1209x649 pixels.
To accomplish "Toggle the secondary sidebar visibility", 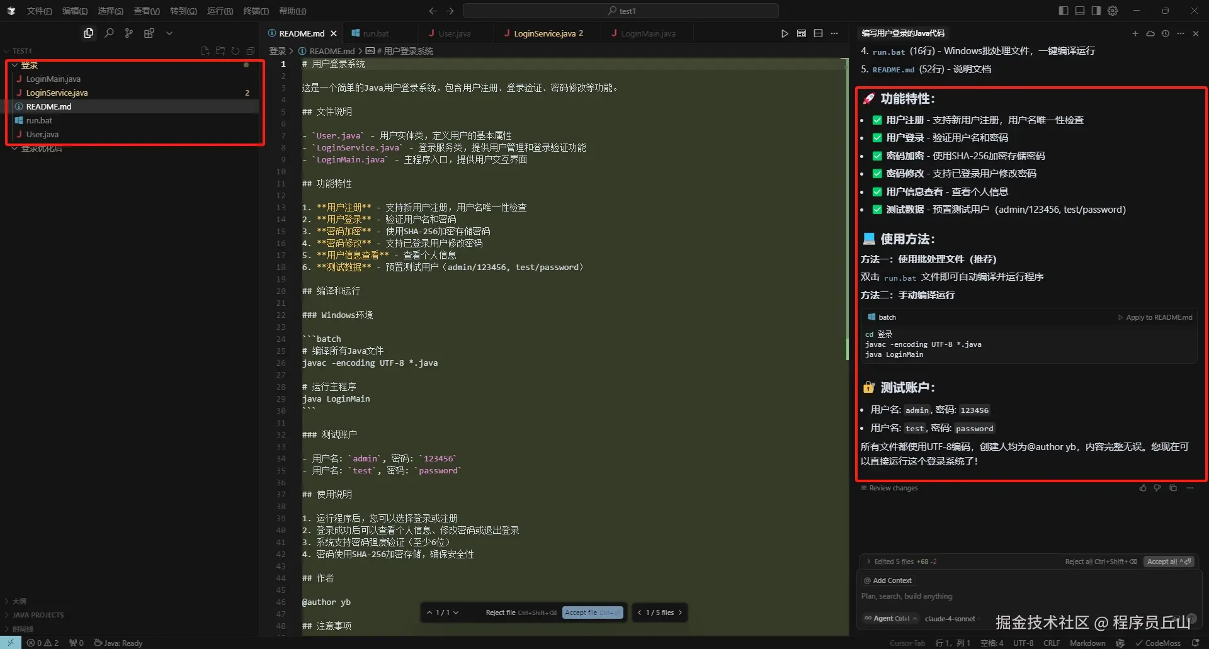I will click(1096, 11).
